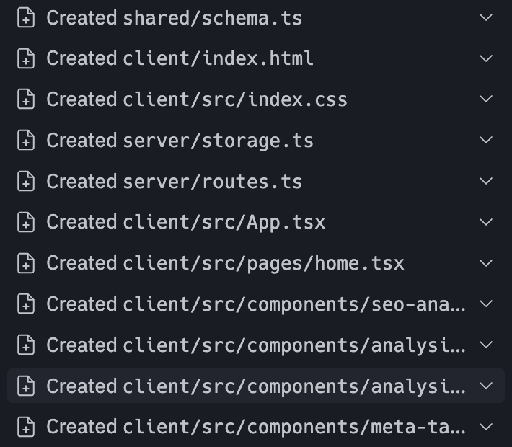512x447 pixels.
Task: Select the file icon for client/src/App.tsx
Action: point(26,222)
